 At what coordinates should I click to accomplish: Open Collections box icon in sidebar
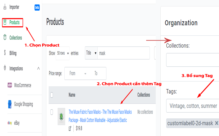[x=5, y=37]
